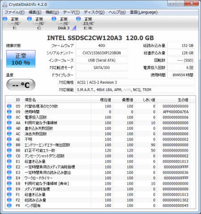Click the status circle of row E2
Screen dimensions: 201x214
click(x=9, y=167)
